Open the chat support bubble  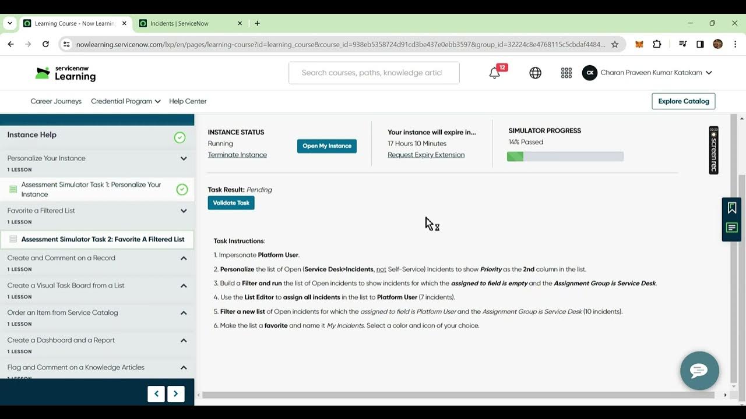pos(699,371)
